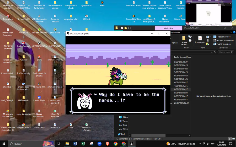Open Zoom from the taskbar
Viewport: 236px width, 147px height.
pos(99,144)
